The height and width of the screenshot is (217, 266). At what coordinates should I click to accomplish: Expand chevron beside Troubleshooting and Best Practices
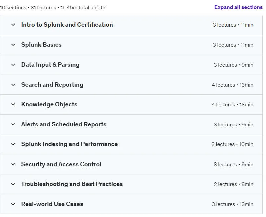point(13,184)
